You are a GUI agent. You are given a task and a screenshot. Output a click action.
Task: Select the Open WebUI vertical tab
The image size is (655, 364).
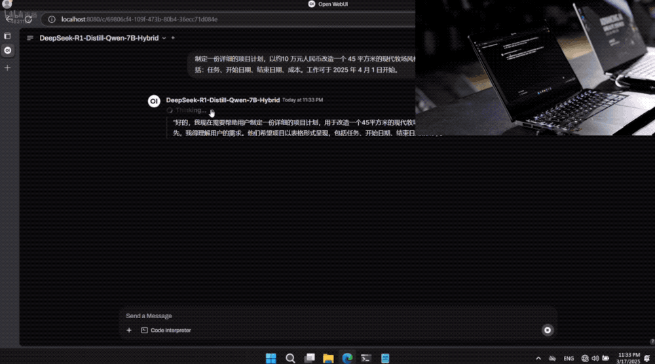[7, 50]
